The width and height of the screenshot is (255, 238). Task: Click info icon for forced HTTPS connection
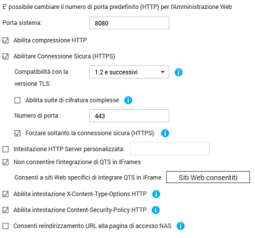point(165,133)
